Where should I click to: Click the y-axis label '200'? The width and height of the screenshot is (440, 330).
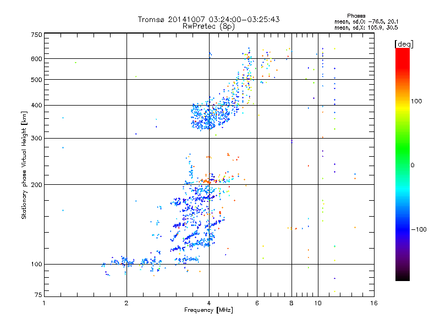(37, 185)
